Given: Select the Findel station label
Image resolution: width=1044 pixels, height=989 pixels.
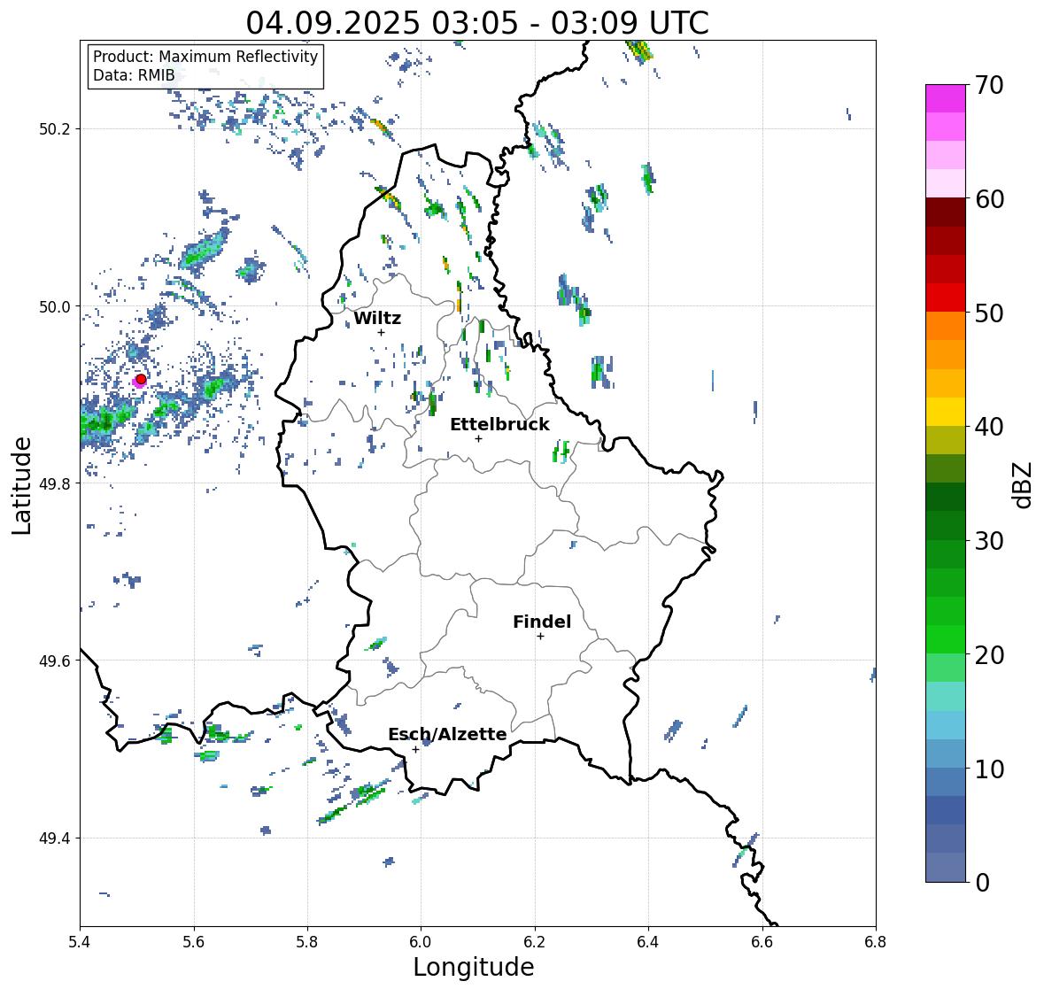Looking at the screenshot, I should click(542, 622).
